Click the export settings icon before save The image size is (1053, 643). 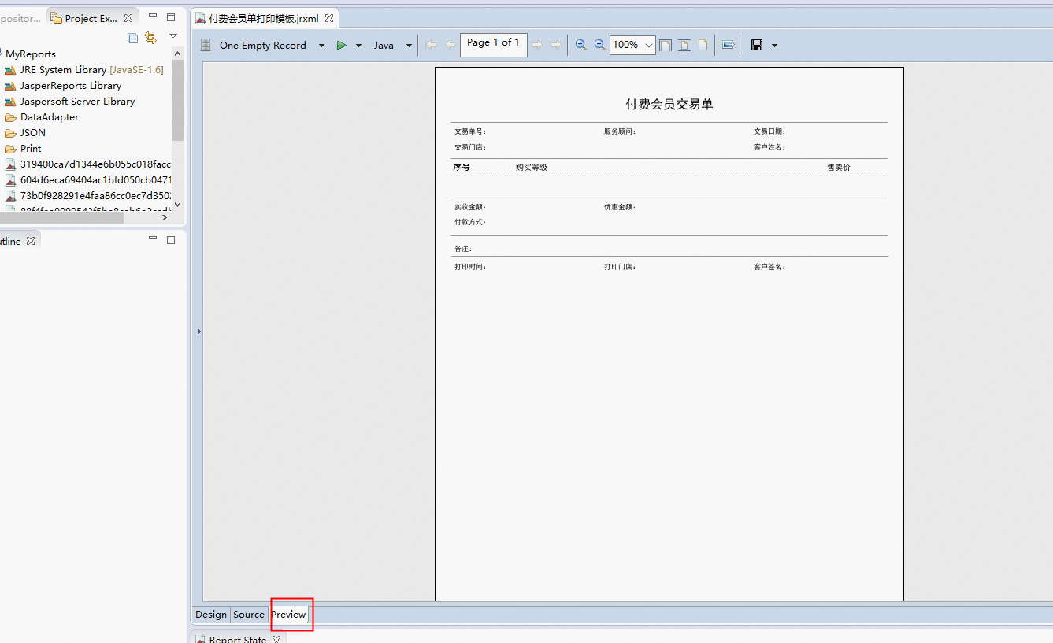click(x=729, y=46)
